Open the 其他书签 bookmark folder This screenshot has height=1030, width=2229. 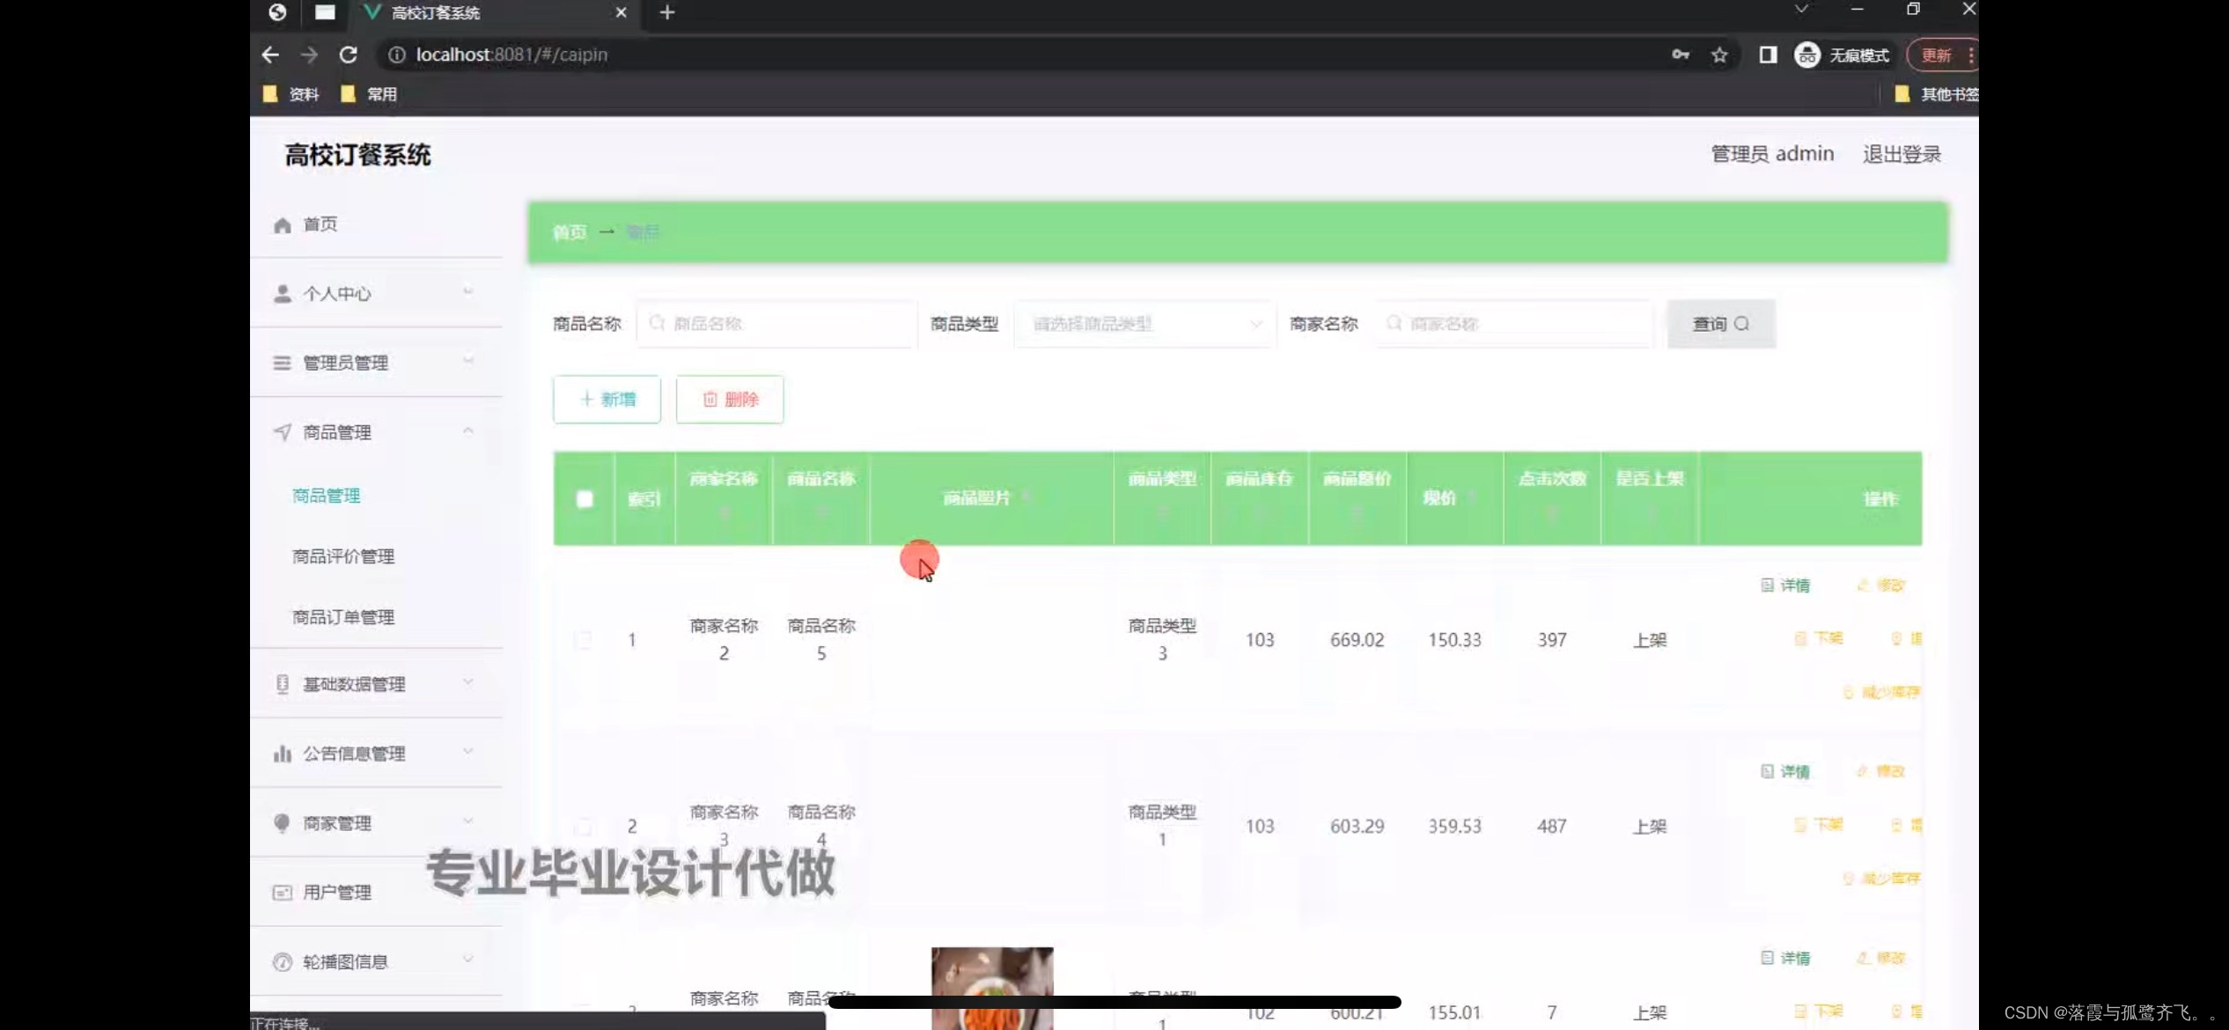pos(1935,94)
